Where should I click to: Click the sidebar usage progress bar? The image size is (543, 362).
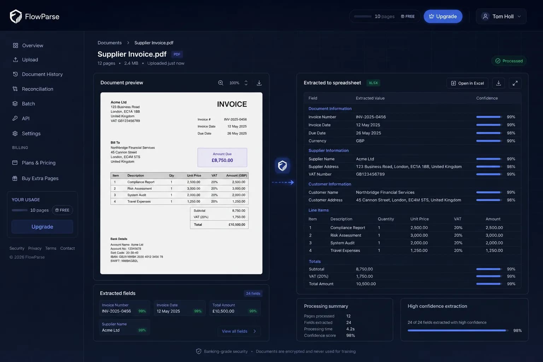[x=20, y=210]
